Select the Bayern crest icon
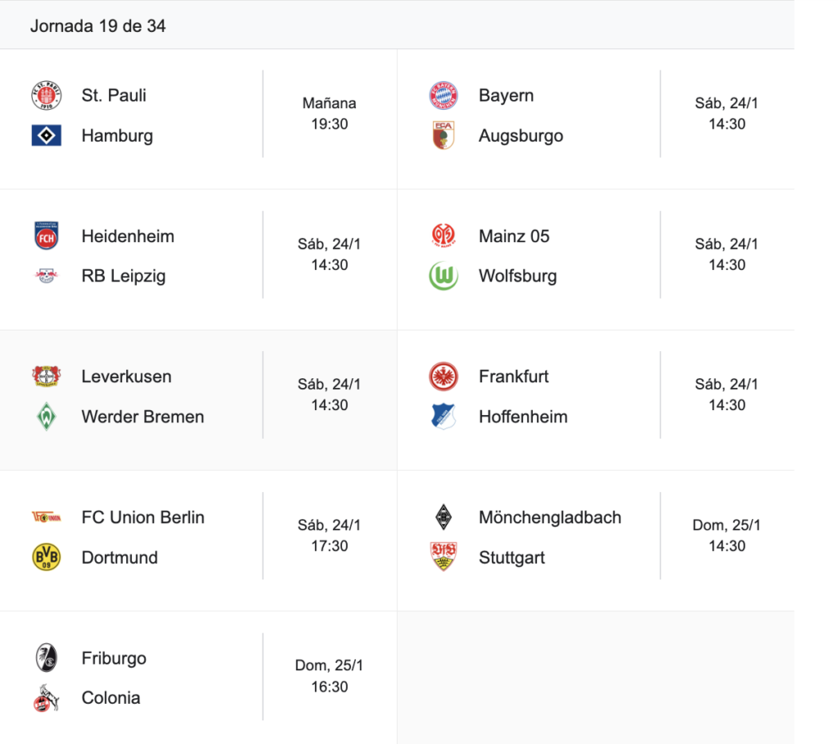Viewport: 838px width, 744px height. [444, 96]
